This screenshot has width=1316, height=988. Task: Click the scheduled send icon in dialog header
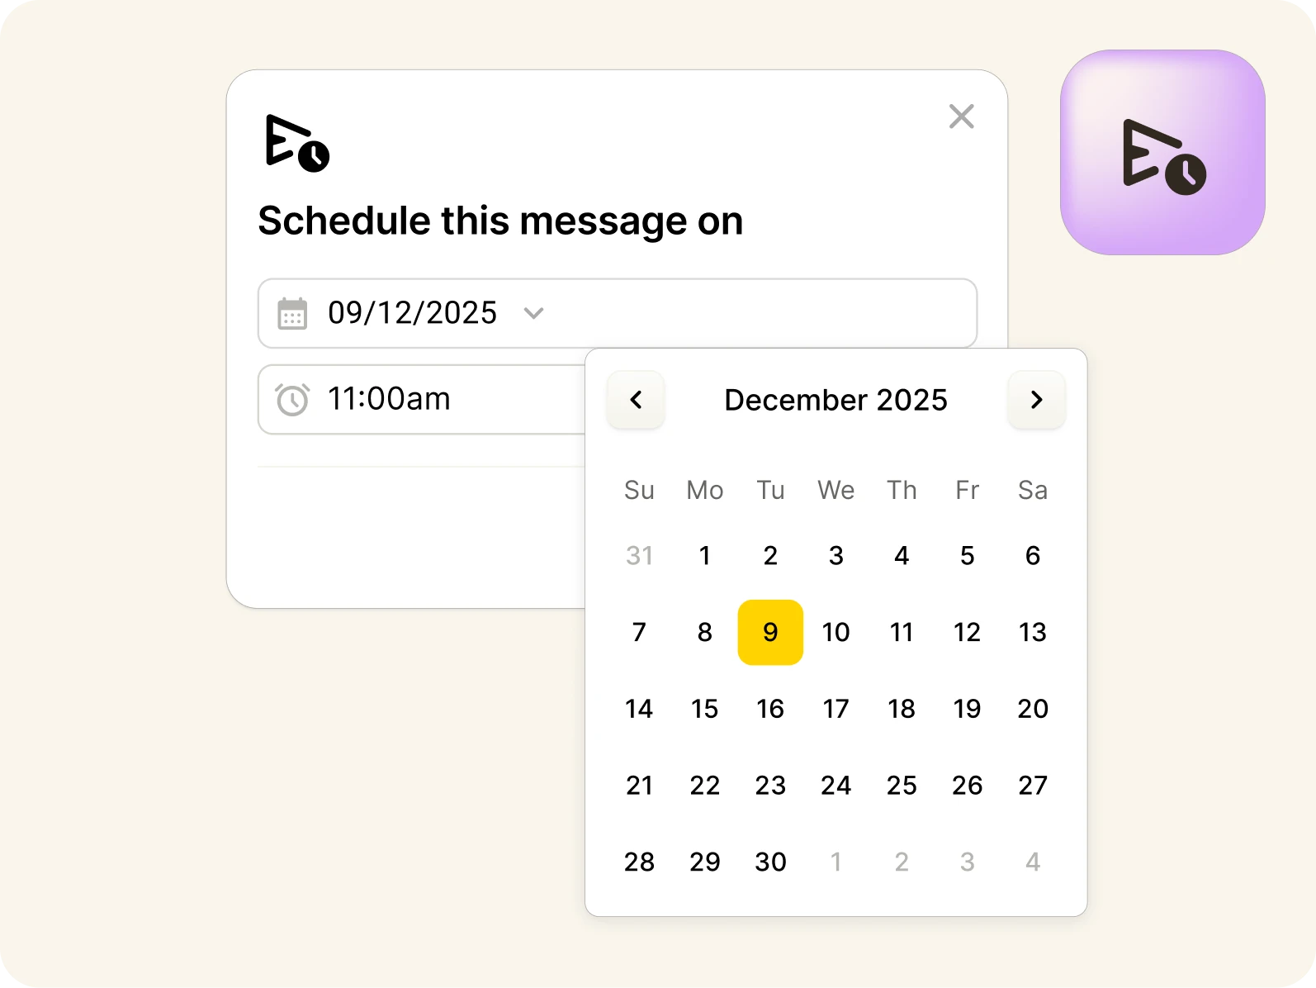(x=297, y=143)
